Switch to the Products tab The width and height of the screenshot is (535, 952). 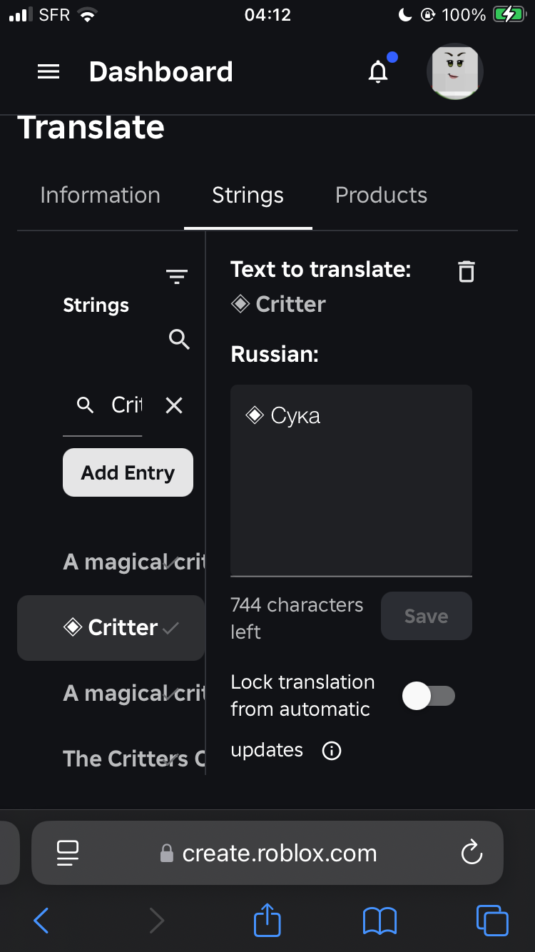(381, 196)
